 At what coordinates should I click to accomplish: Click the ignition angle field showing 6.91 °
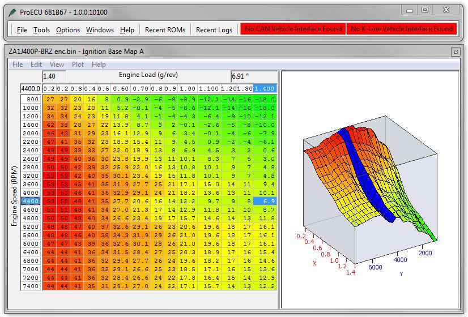tap(253, 76)
